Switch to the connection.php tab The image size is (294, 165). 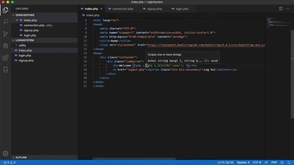coord(123,9)
